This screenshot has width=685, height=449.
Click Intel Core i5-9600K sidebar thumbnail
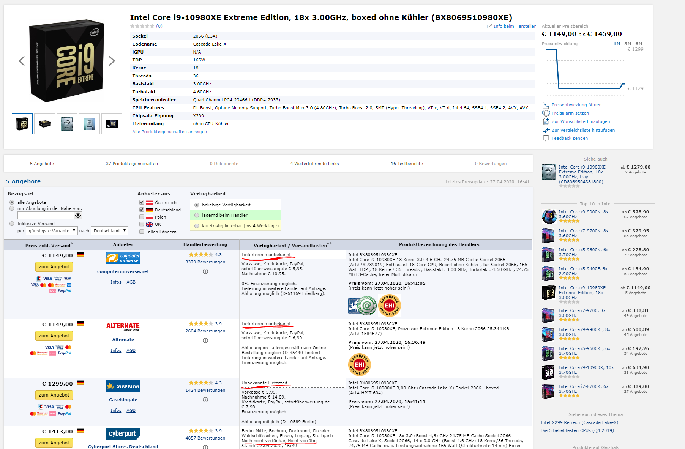[x=549, y=255]
